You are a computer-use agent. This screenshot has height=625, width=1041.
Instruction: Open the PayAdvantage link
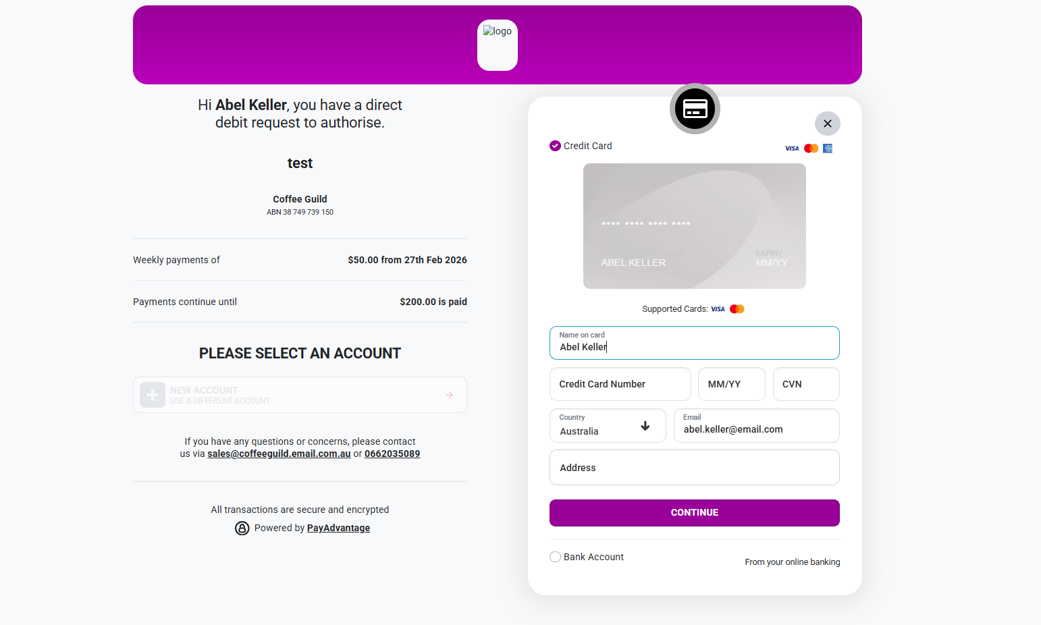338,528
